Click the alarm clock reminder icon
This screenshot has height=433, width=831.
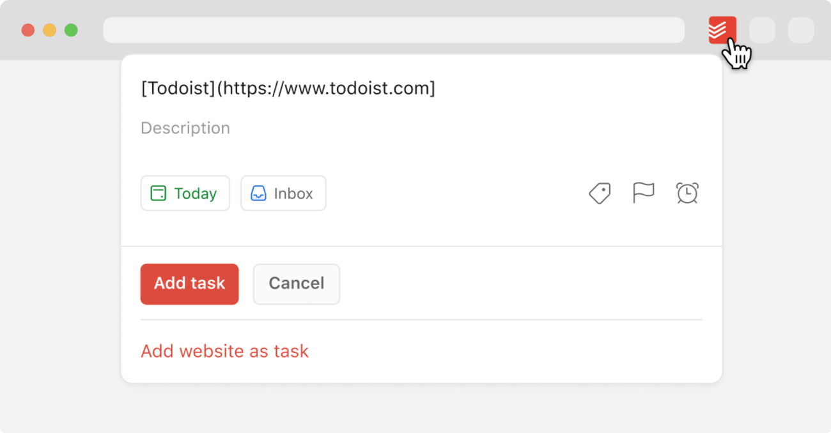[687, 193]
